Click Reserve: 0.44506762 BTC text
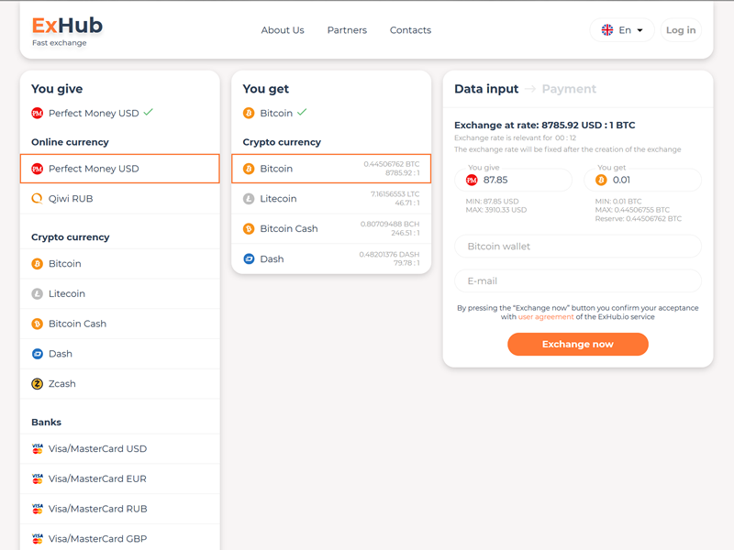The width and height of the screenshot is (734, 550). (638, 219)
